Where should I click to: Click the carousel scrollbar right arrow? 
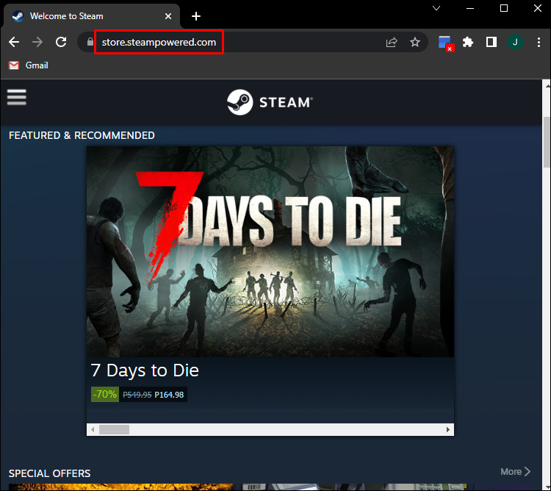[x=447, y=429]
